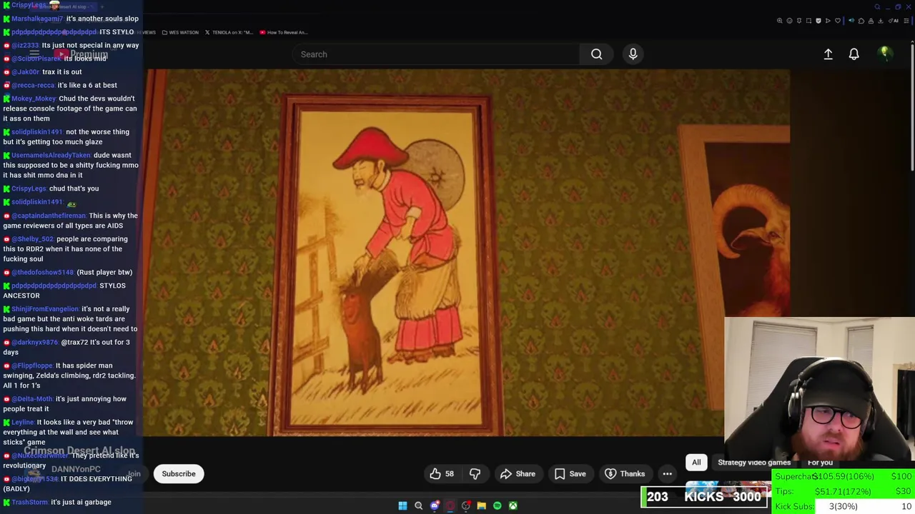Image resolution: width=915 pixels, height=514 pixels.
Task: Open the shield check toolbar icon
Action: coord(818,21)
